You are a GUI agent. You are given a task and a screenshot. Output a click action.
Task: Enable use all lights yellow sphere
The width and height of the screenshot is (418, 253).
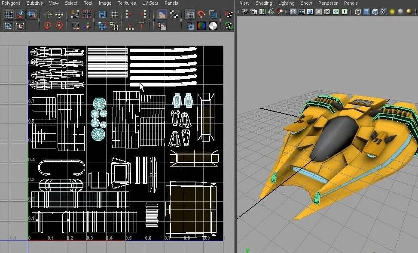point(392,12)
